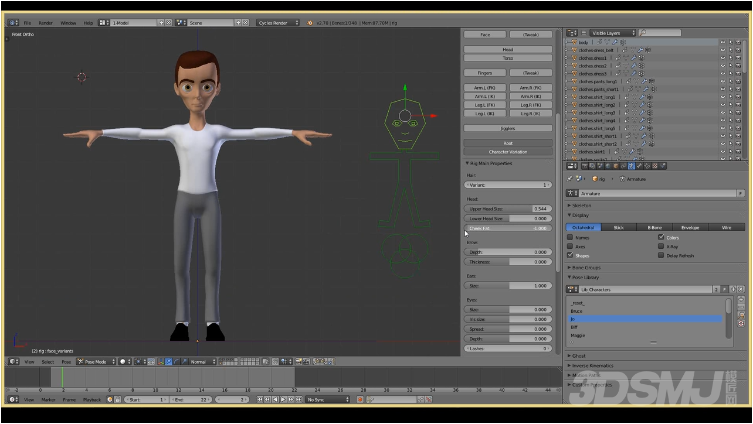Image resolution: width=753 pixels, height=424 pixels.
Task: Adjust the Upper Head Size slider
Action: pyautogui.click(x=508, y=208)
